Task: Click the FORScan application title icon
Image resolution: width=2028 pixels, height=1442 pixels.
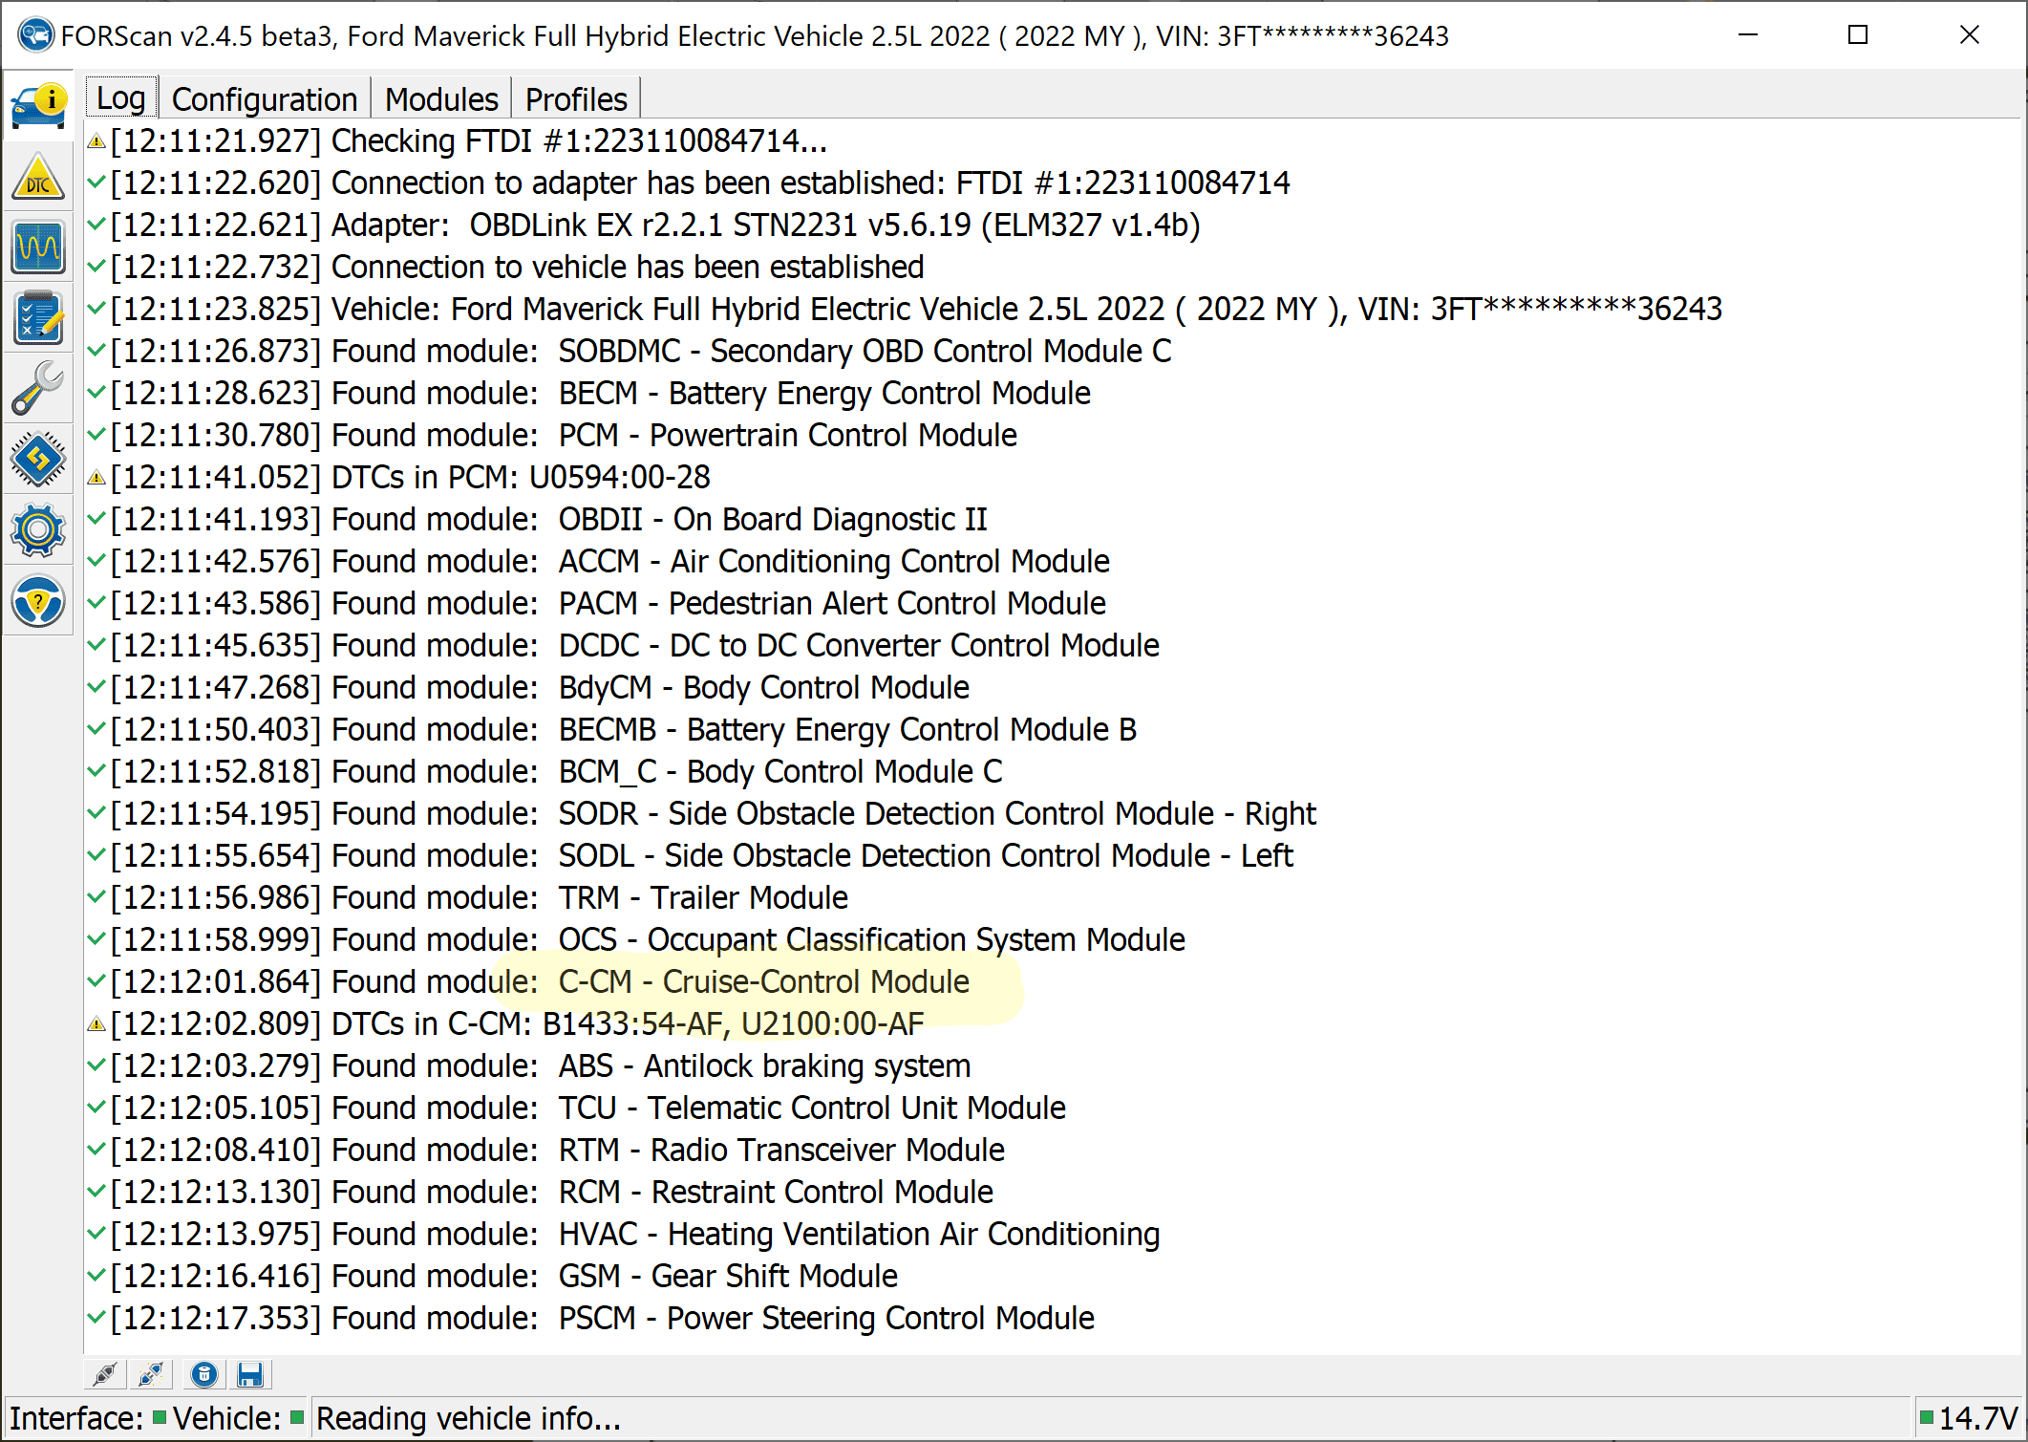Action: 35,35
